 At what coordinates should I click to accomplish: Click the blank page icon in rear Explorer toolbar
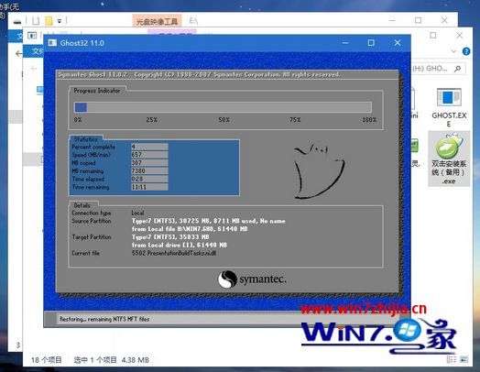(36, 21)
